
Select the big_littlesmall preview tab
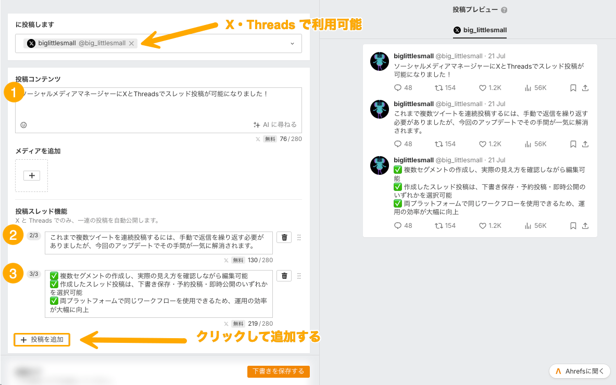click(480, 30)
